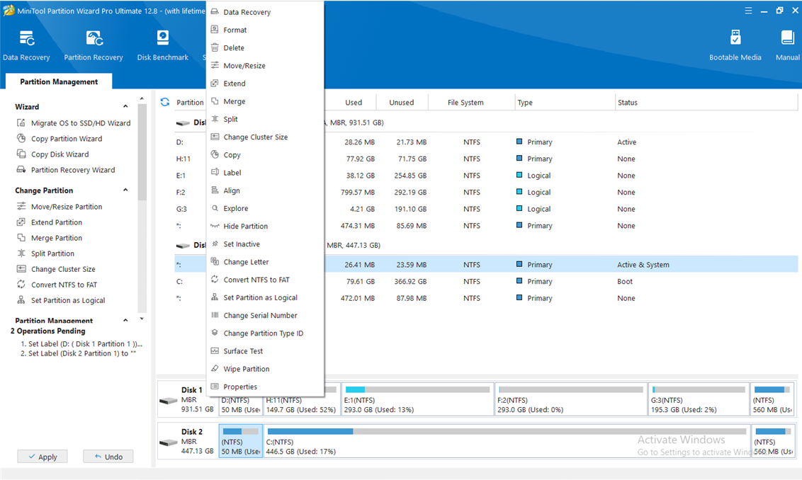Open the Disk Benchmark tool

[163, 46]
